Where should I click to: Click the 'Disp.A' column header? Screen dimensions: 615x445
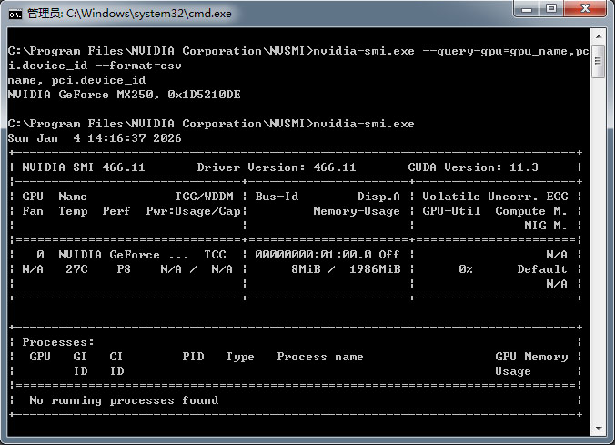point(378,197)
